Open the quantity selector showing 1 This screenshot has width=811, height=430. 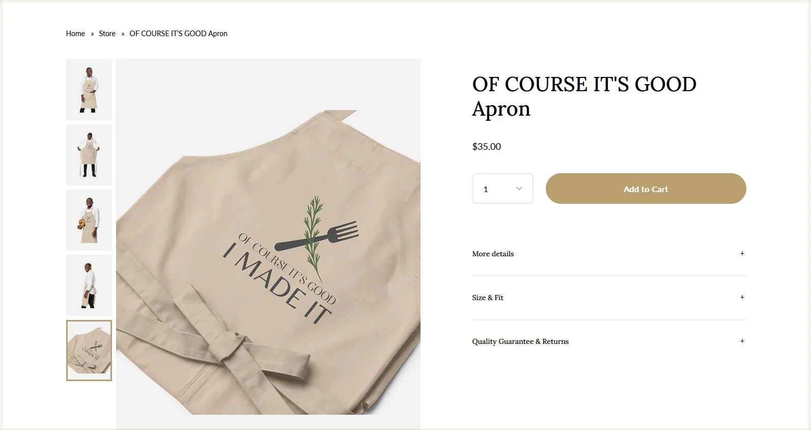click(x=502, y=189)
